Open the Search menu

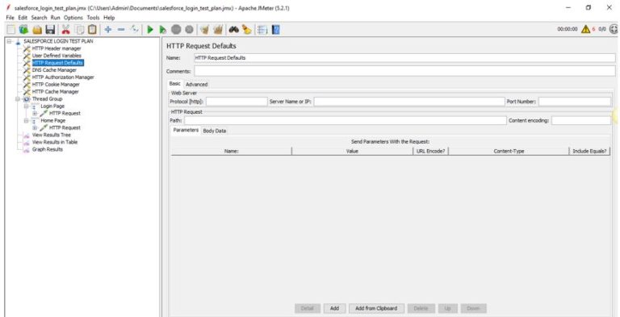pos(39,18)
